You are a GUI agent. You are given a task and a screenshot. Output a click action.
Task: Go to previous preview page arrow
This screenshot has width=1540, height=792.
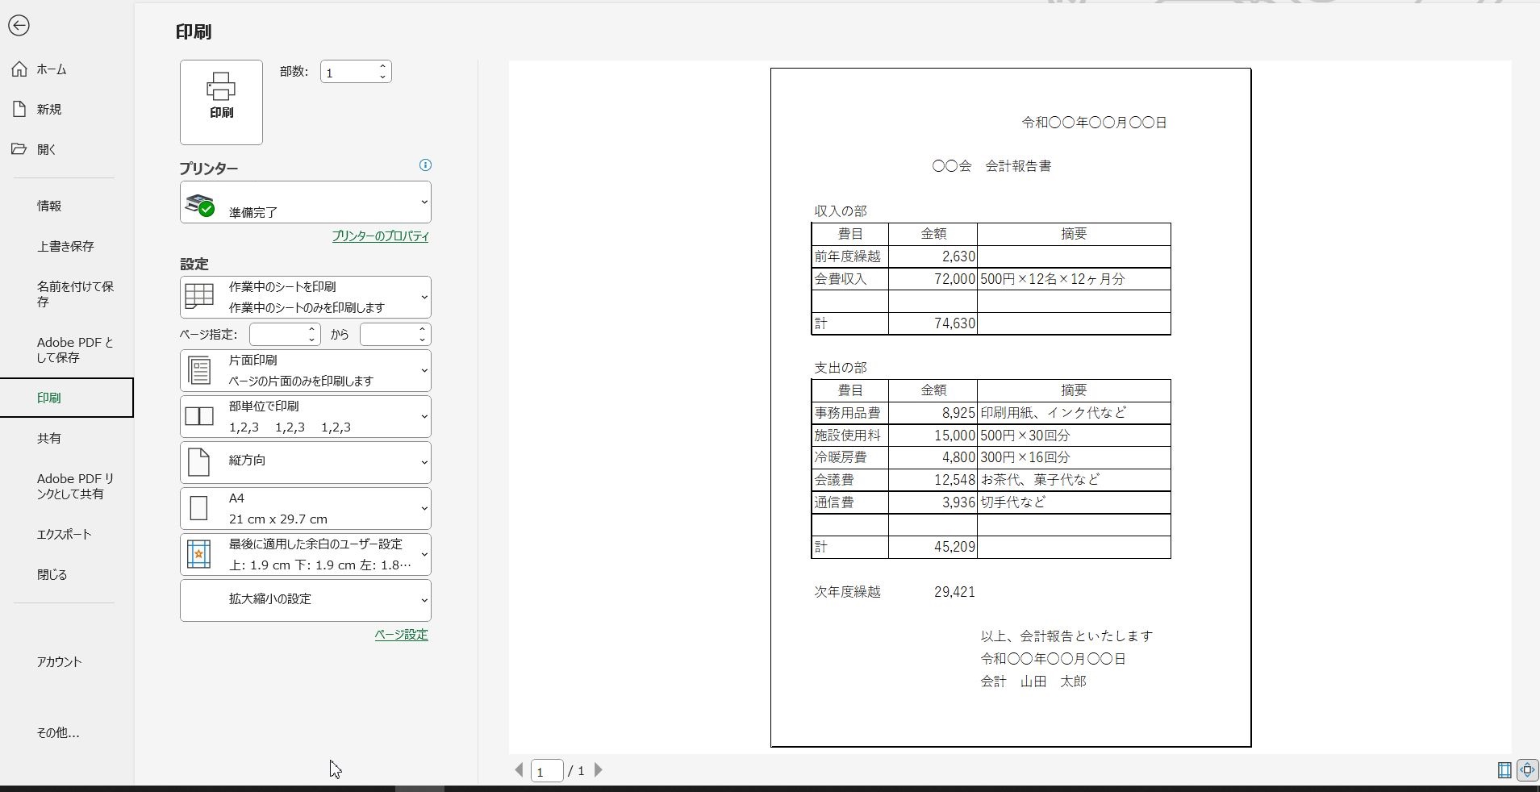519,770
